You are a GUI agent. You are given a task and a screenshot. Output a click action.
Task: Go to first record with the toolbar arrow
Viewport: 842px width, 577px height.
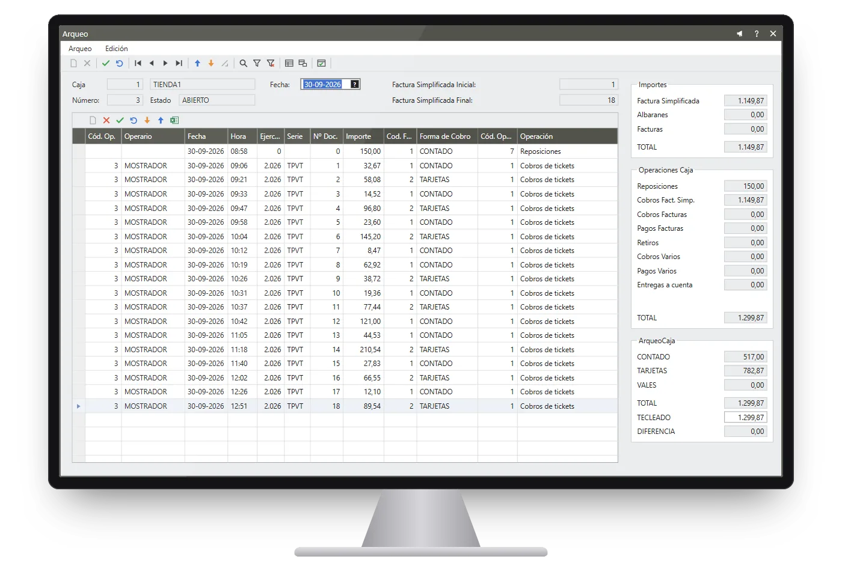point(138,63)
